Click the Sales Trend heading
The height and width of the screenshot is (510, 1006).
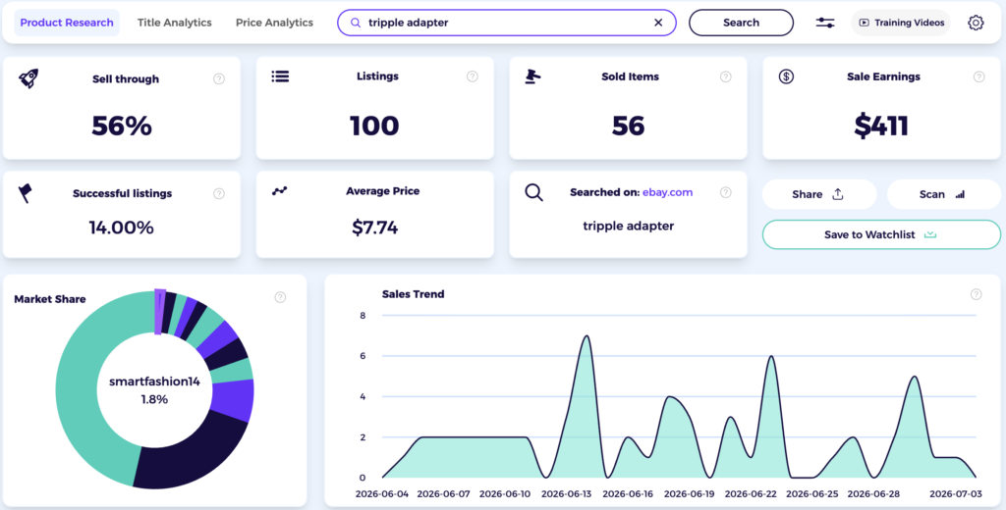414,294
